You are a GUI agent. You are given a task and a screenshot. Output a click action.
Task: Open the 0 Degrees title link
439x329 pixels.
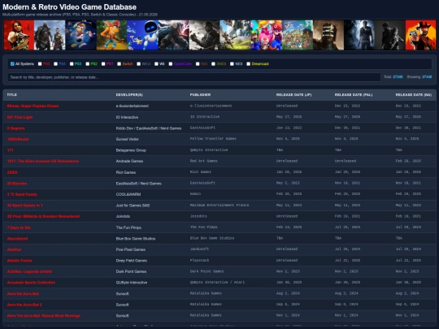pos(15,128)
